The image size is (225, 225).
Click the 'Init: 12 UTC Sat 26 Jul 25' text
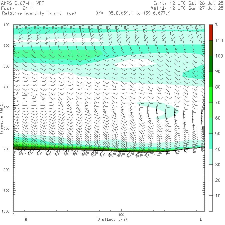point(188,3)
